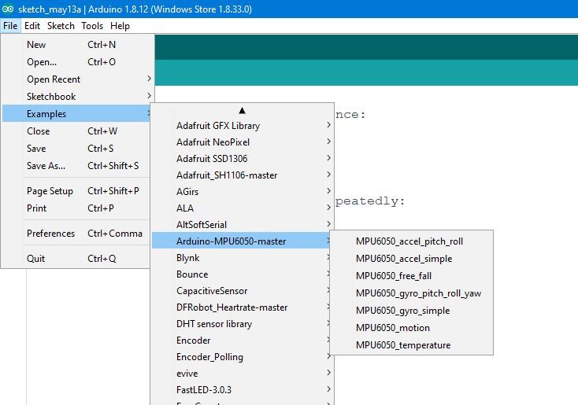578x405 pixels.
Task: Expand the Open Recent submenu
Action: [77, 79]
